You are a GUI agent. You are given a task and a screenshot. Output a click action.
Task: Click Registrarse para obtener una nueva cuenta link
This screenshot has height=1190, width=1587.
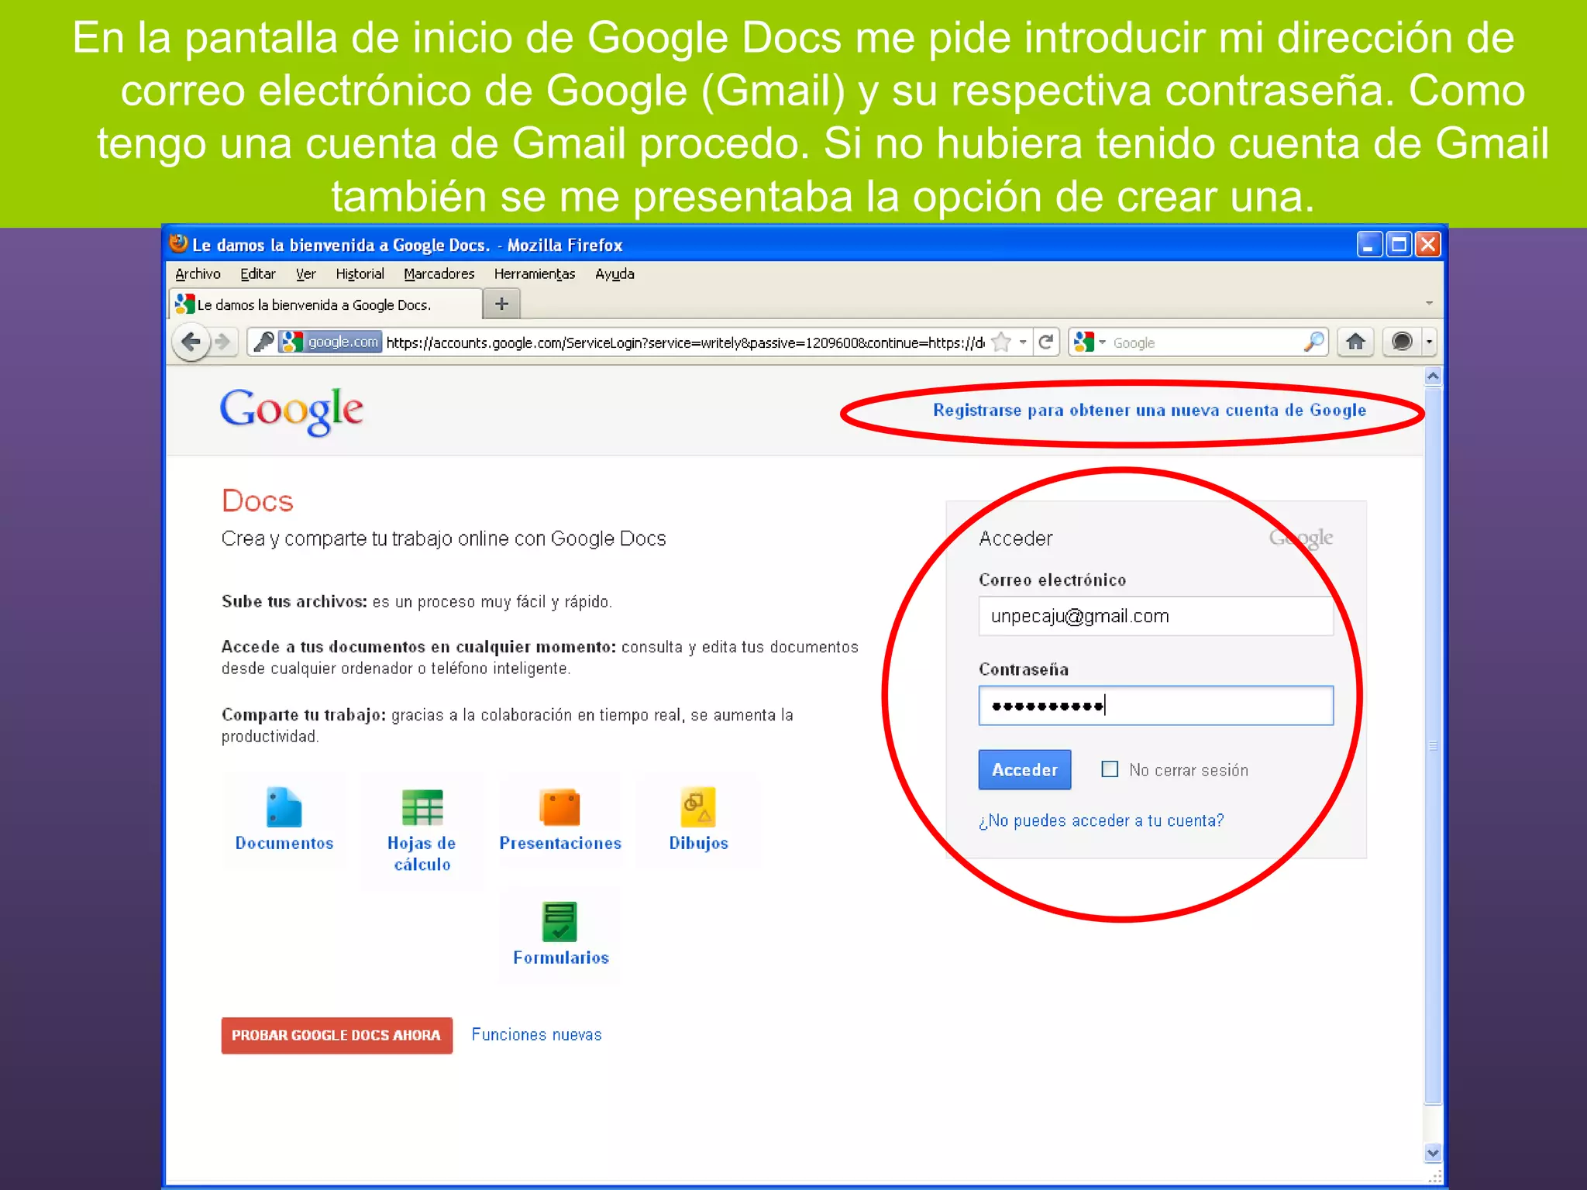pyautogui.click(x=1149, y=410)
